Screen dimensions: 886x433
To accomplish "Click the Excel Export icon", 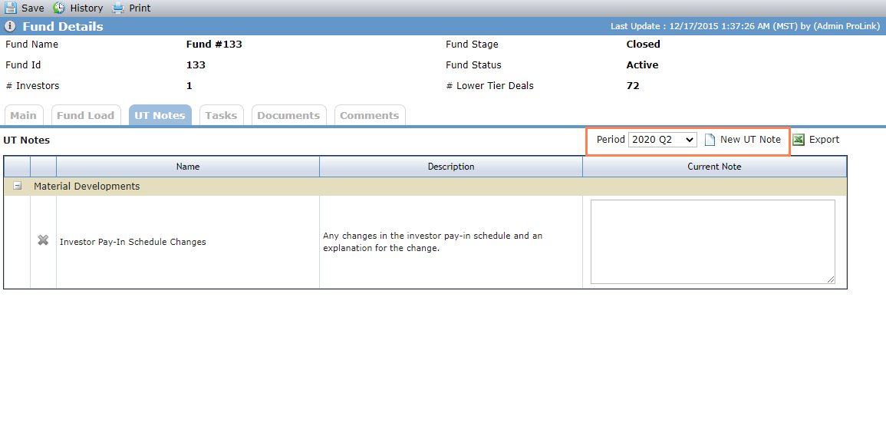I will point(799,140).
